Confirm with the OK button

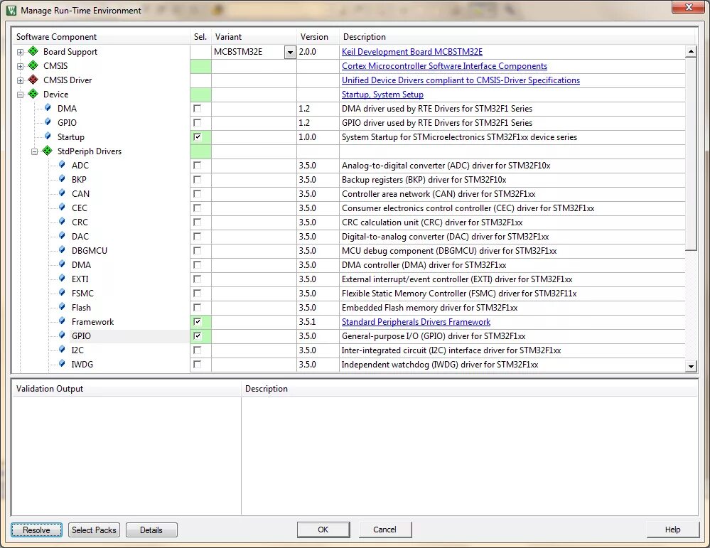click(323, 530)
